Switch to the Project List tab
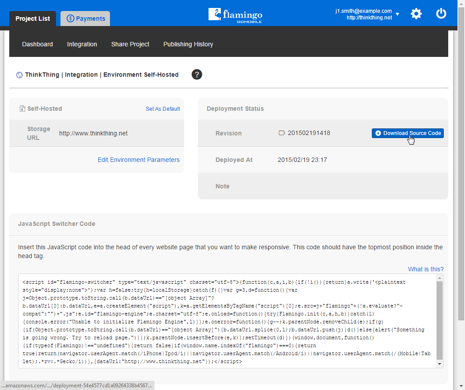This screenshot has width=465, height=390. point(33,19)
